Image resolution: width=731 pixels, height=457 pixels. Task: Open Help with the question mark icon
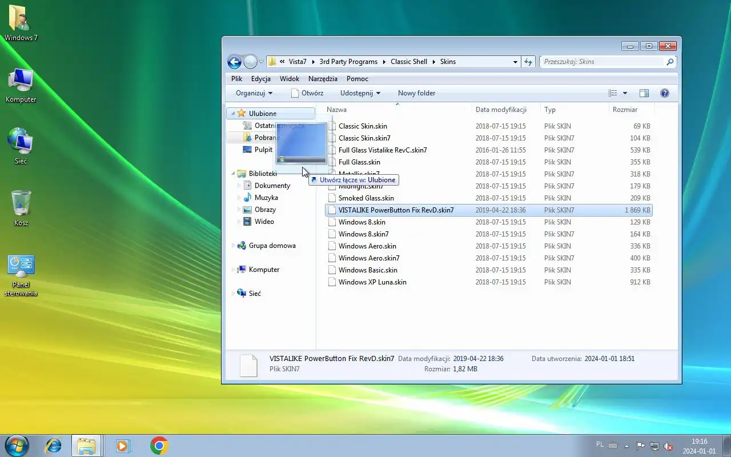coord(664,93)
